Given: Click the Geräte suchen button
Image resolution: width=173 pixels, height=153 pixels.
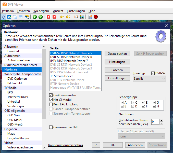Looking at the screenshot, I should pos(117,54).
